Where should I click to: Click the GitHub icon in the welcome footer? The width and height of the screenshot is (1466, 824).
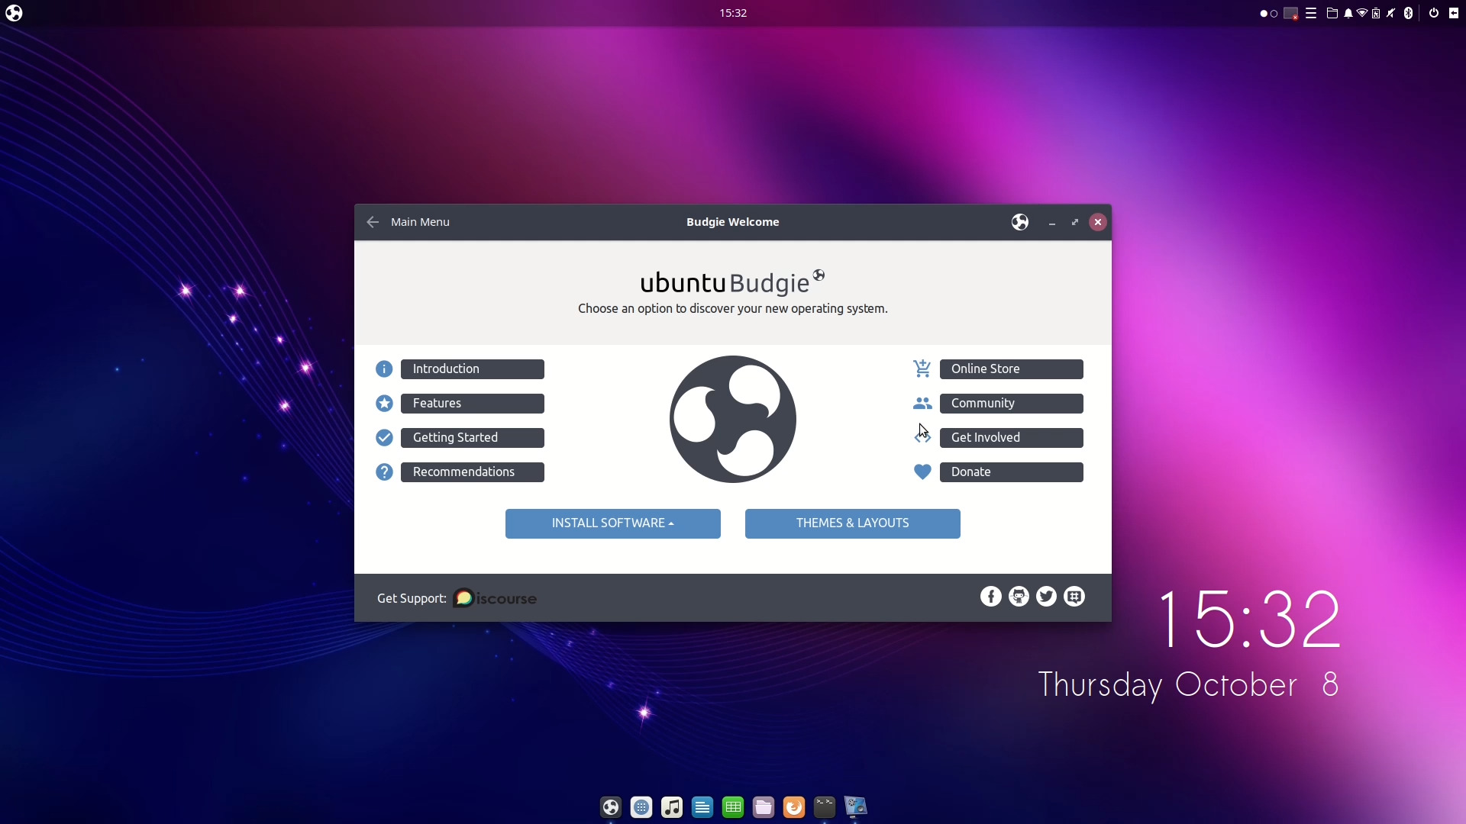click(1019, 597)
